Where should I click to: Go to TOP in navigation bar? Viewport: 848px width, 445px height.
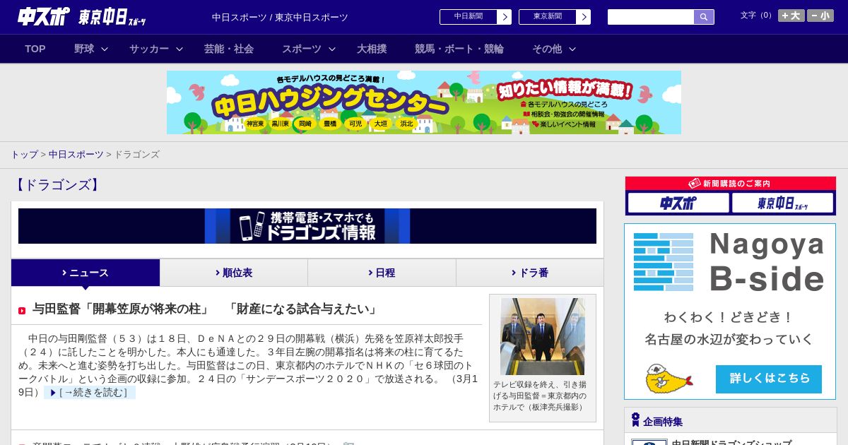coord(35,49)
